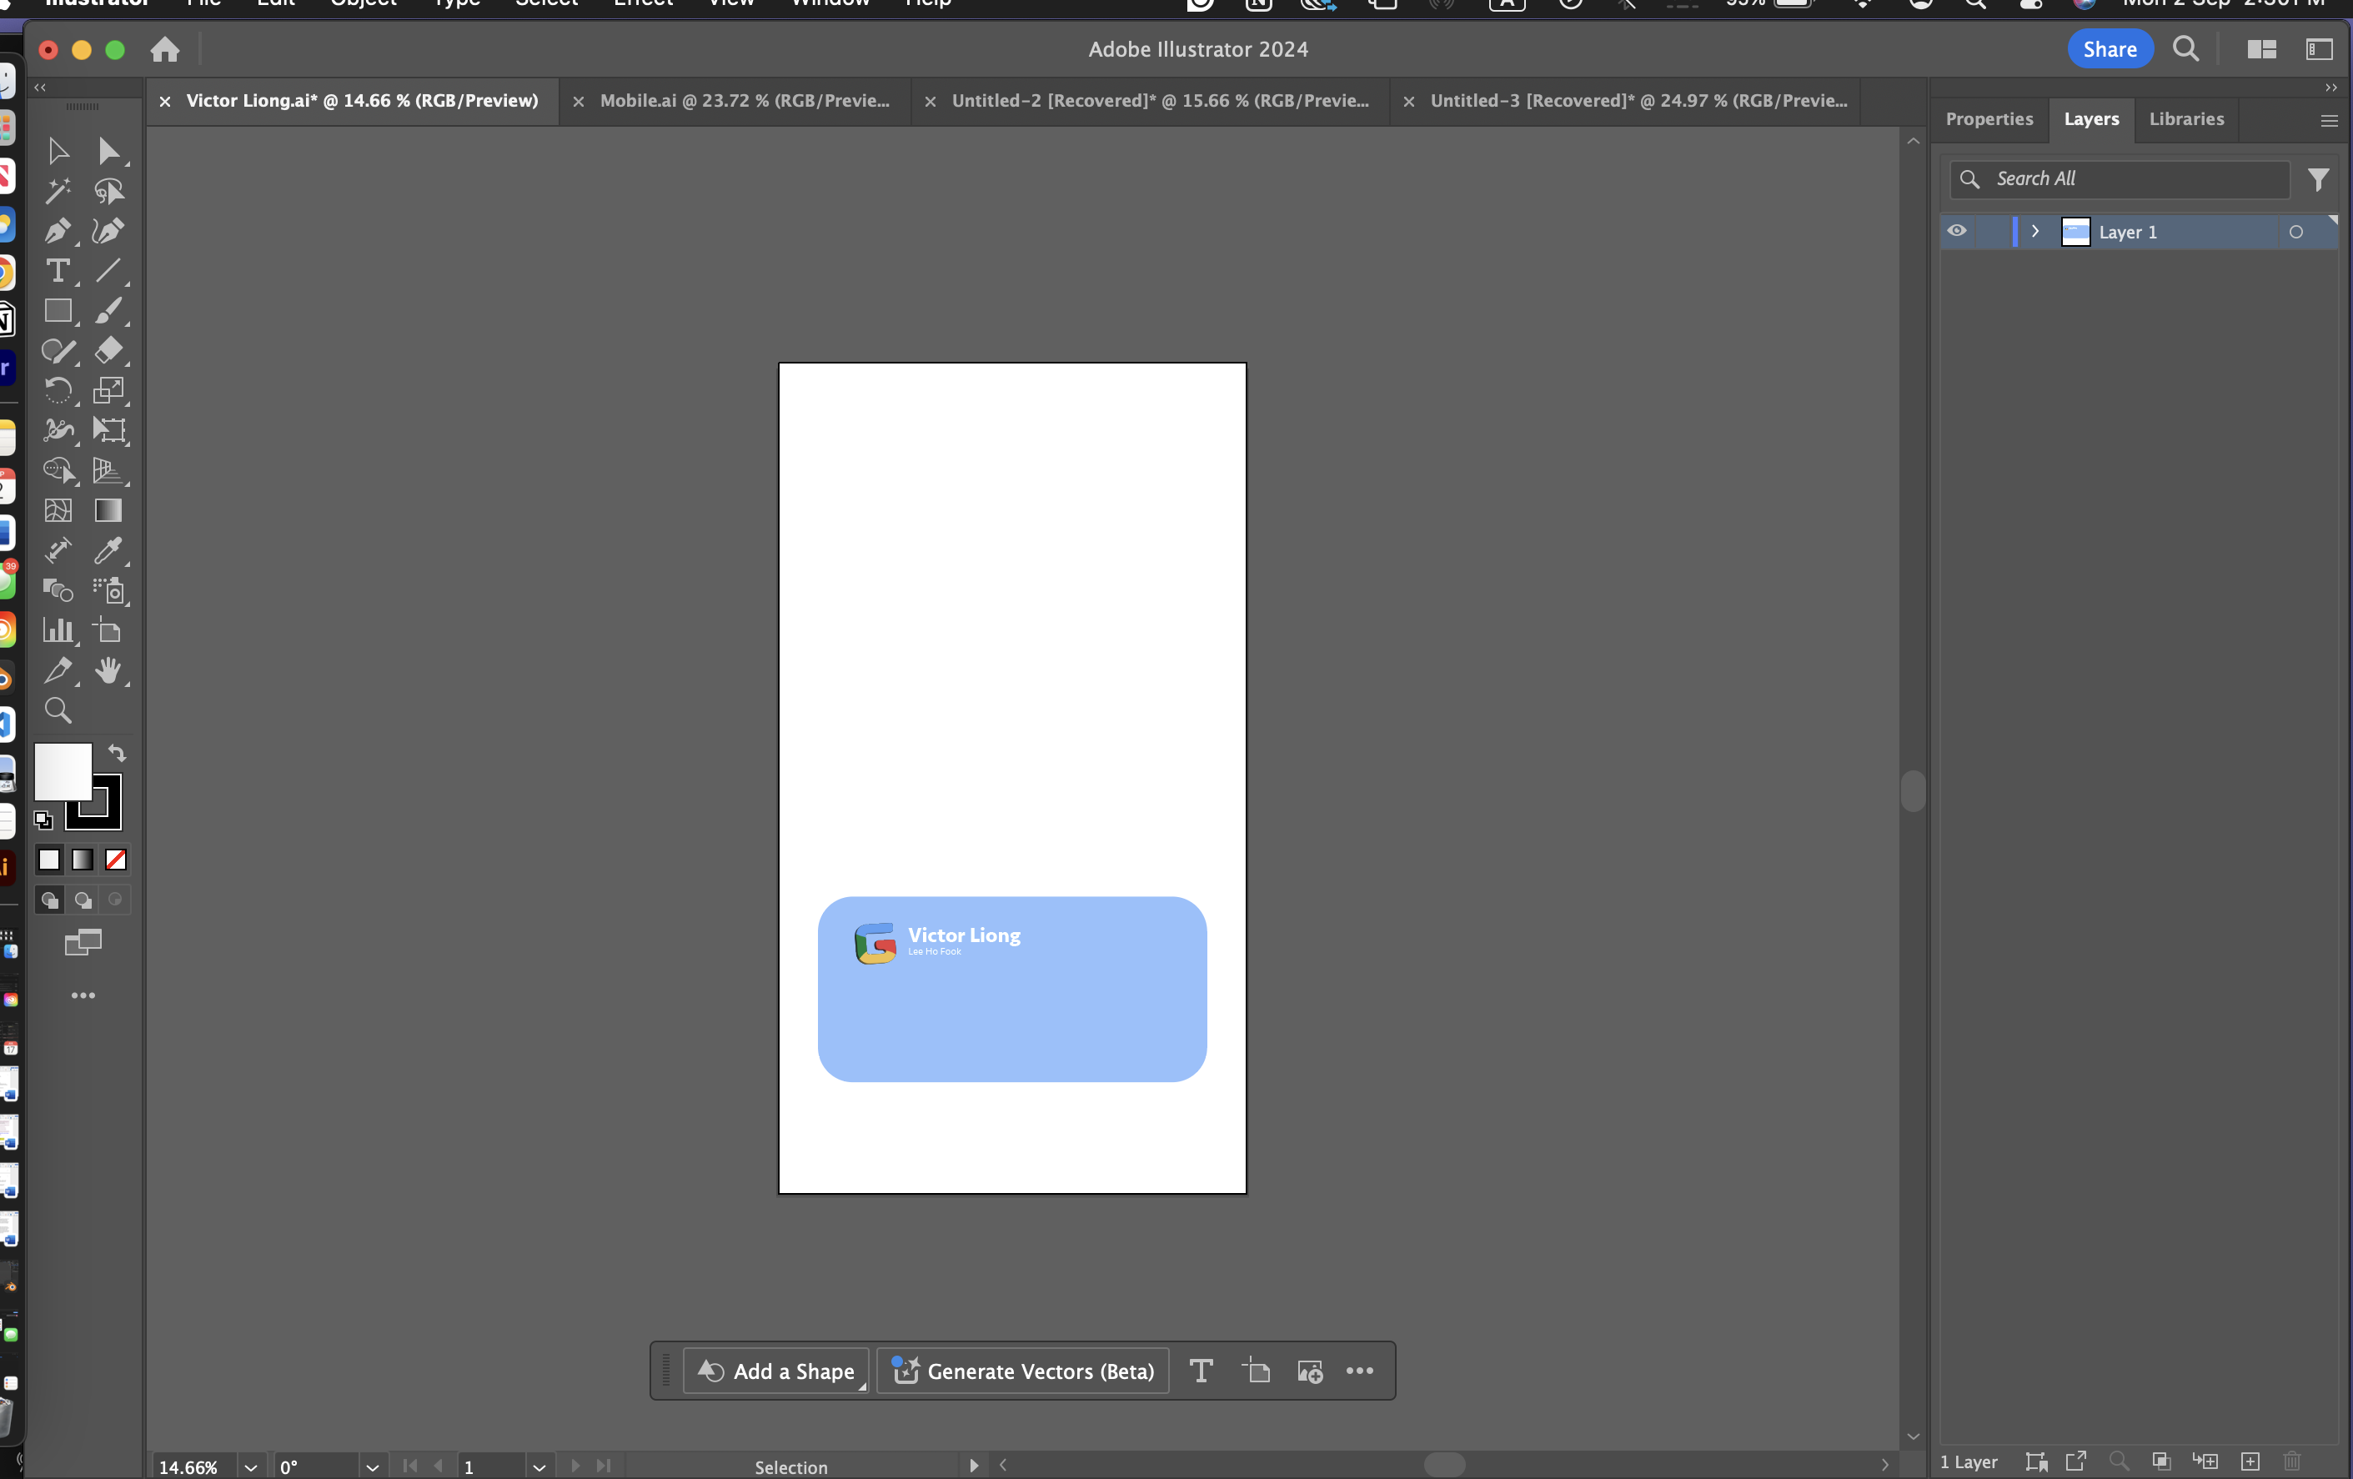Image resolution: width=2353 pixels, height=1479 pixels.
Task: Click Generate Vectors (Beta) button
Action: [1022, 1371]
